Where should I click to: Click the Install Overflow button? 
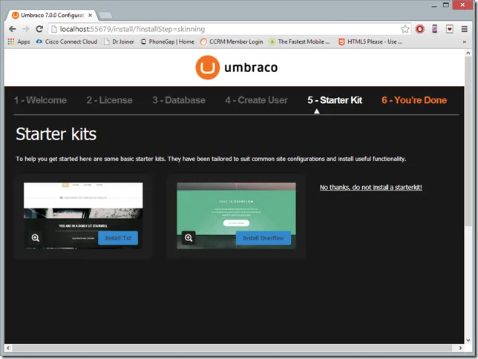pos(263,238)
